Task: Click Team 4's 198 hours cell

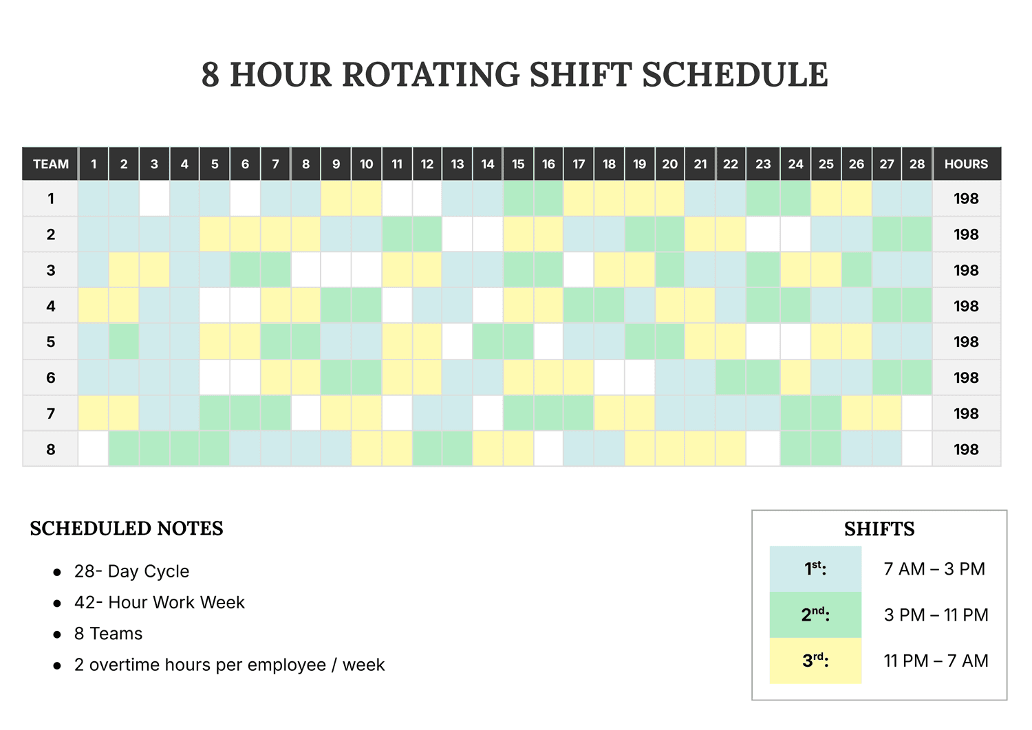Action: pyautogui.click(x=966, y=306)
